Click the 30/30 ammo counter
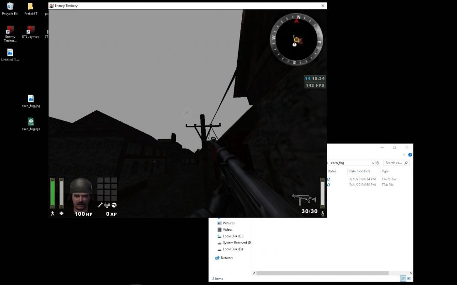Viewport: 457px width, 285px height. pyautogui.click(x=309, y=211)
